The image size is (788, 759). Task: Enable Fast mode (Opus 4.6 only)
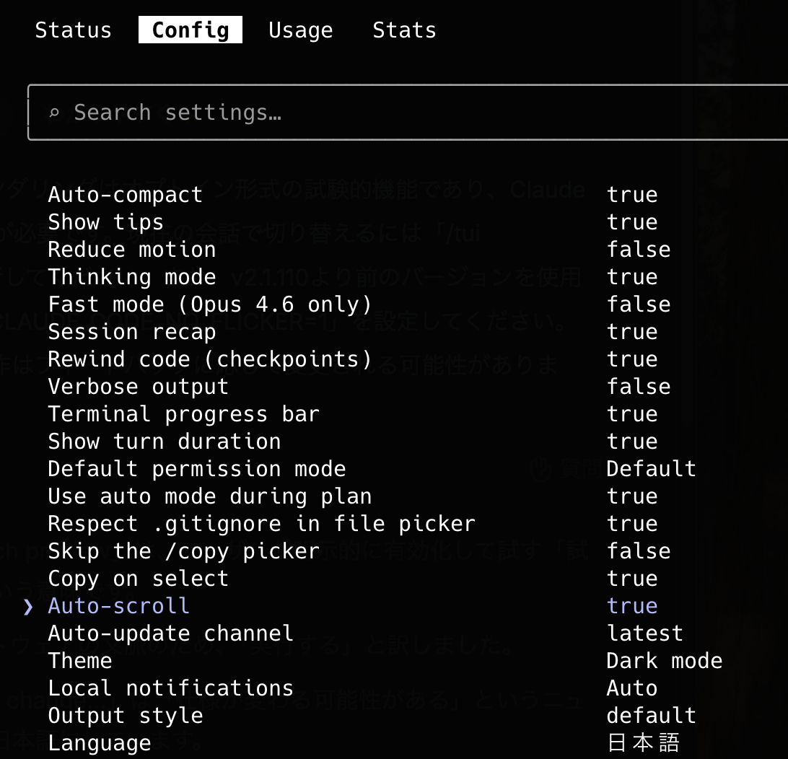[x=209, y=304]
